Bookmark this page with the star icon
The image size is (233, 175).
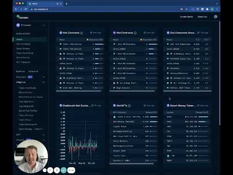(x=186, y=9)
